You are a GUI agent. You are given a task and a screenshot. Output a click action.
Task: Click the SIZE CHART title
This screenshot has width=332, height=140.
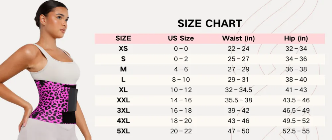tap(209, 24)
